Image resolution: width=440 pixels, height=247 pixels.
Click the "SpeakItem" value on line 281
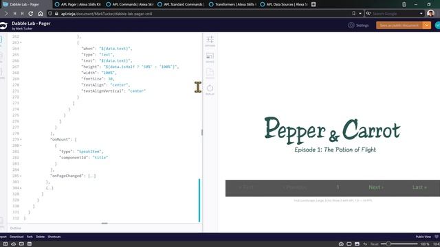click(90, 152)
